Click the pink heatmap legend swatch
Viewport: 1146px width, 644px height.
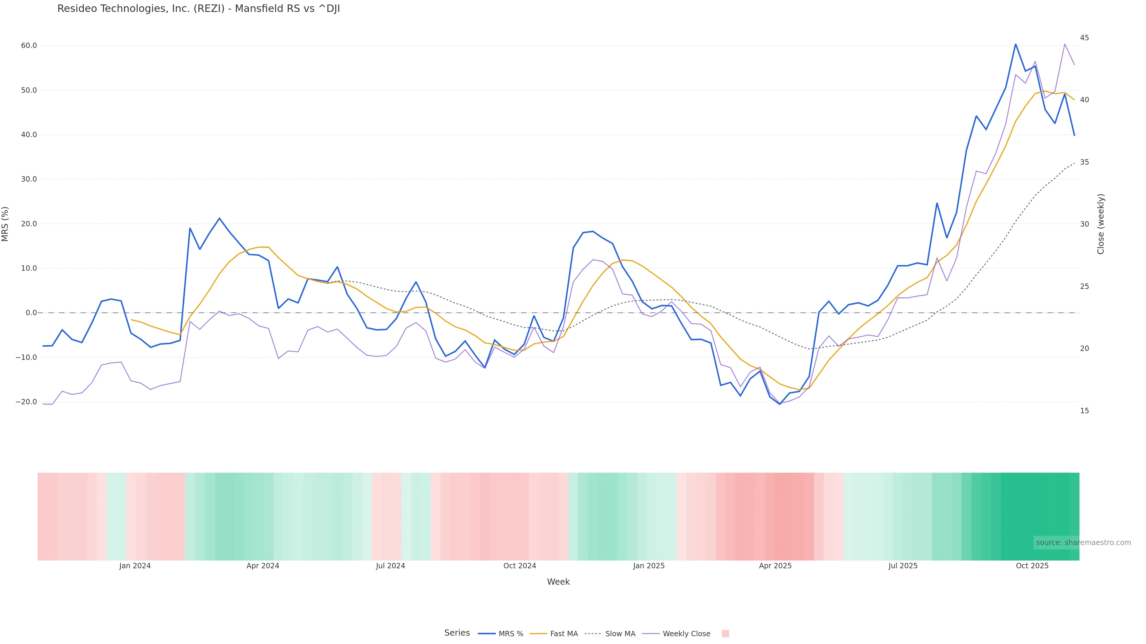click(725, 634)
